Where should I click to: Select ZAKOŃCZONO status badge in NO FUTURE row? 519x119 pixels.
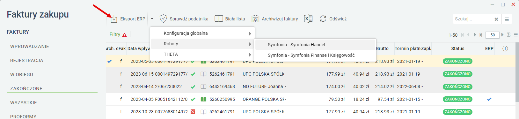pos(457,86)
